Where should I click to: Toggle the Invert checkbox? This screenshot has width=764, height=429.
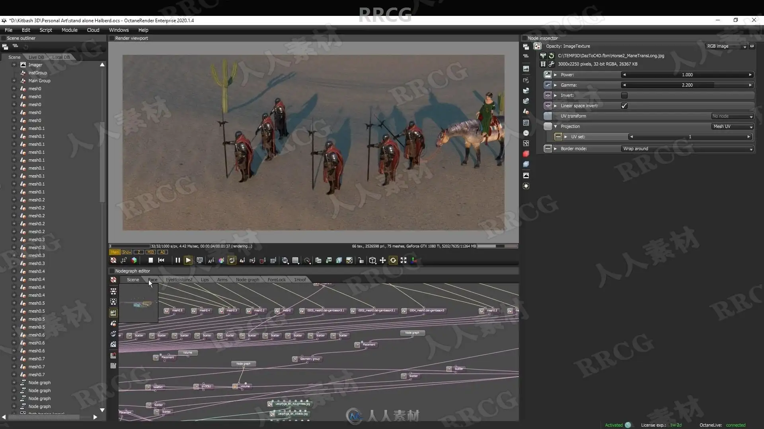624,95
